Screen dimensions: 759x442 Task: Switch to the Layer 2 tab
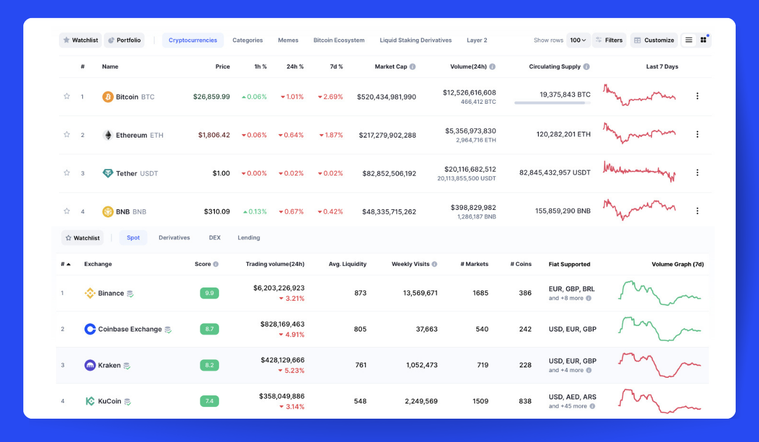point(477,40)
